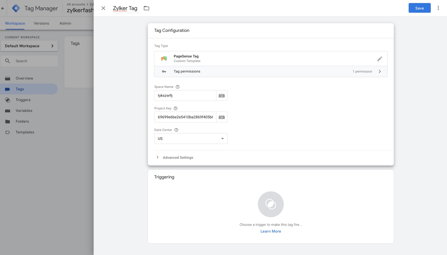Viewport: 447px width, 255px height.
Task: Open the Learn More link
Action: click(271, 231)
